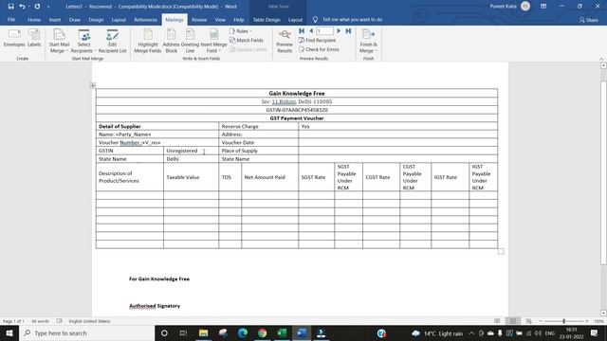Screen dimensions: 607x341
Task: Click the table move handle
Action: [92, 85]
